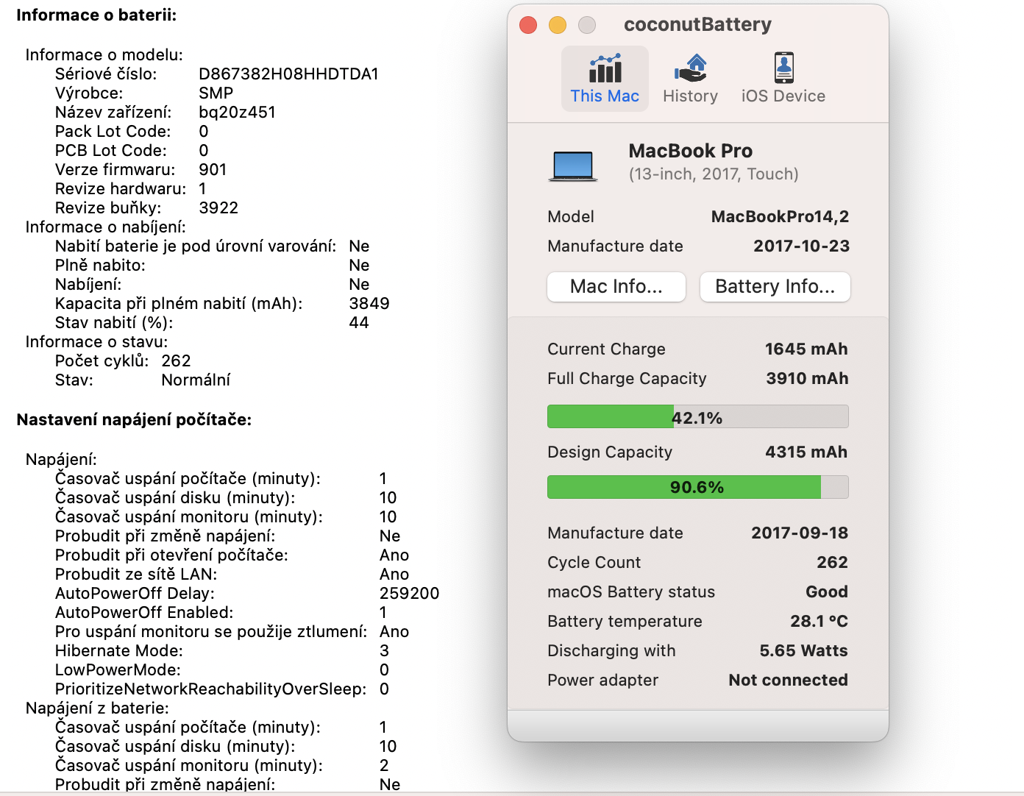The height and width of the screenshot is (796, 1024).
Task: Click the MacBook Pro laptop icon
Action: tap(571, 166)
